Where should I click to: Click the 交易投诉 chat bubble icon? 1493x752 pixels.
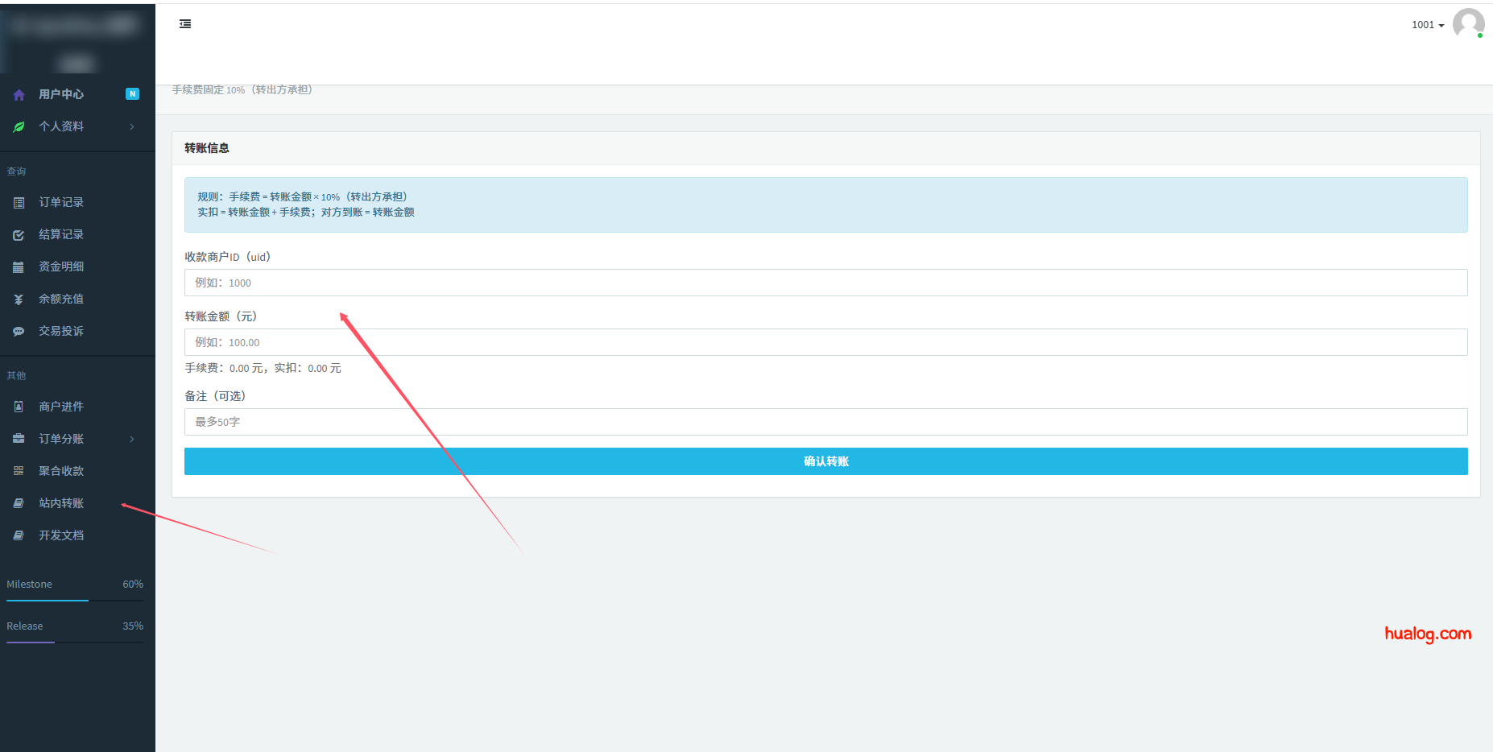tap(19, 332)
